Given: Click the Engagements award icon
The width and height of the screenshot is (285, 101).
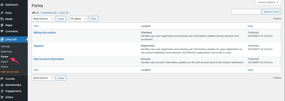Looking at the screenshot, I should click(2, 91).
